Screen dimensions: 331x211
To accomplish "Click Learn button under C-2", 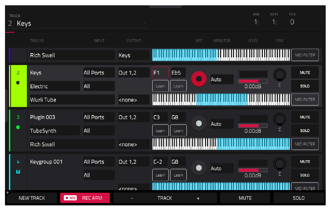I will coord(161,175).
